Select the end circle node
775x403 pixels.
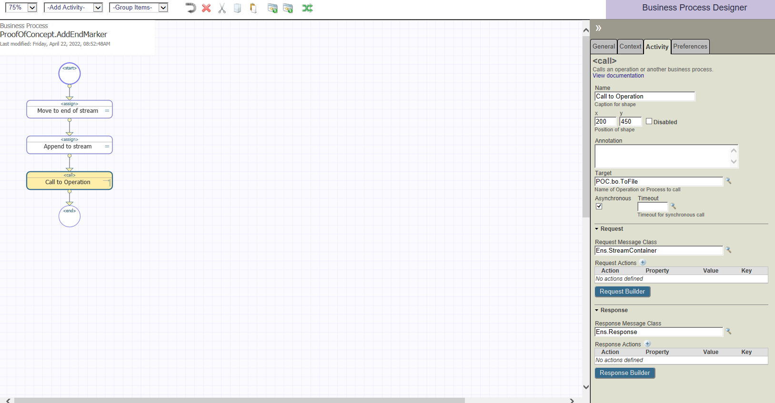pos(70,216)
